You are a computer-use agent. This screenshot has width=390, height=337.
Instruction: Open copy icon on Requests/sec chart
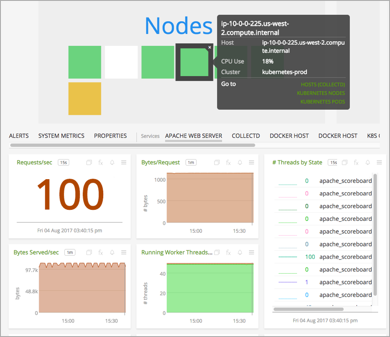(x=89, y=163)
